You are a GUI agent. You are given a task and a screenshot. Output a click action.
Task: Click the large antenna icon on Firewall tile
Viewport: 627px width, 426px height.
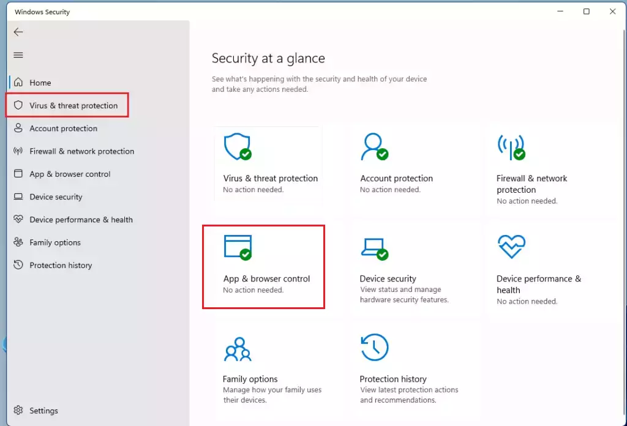pos(511,147)
